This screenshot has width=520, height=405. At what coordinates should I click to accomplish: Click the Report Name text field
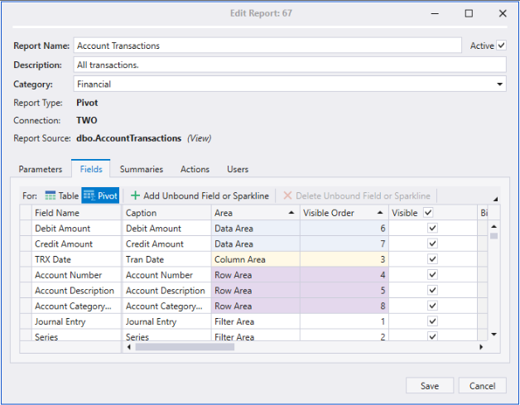pos(267,46)
